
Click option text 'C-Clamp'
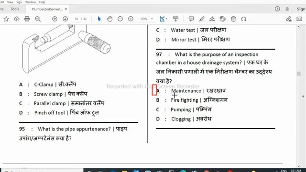coord(44,85)
